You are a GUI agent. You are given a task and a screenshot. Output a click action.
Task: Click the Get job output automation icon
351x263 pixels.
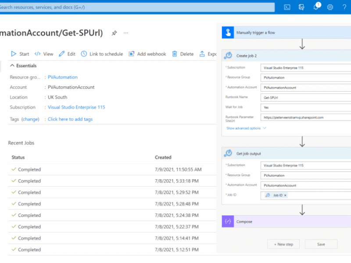pos(228,153)
